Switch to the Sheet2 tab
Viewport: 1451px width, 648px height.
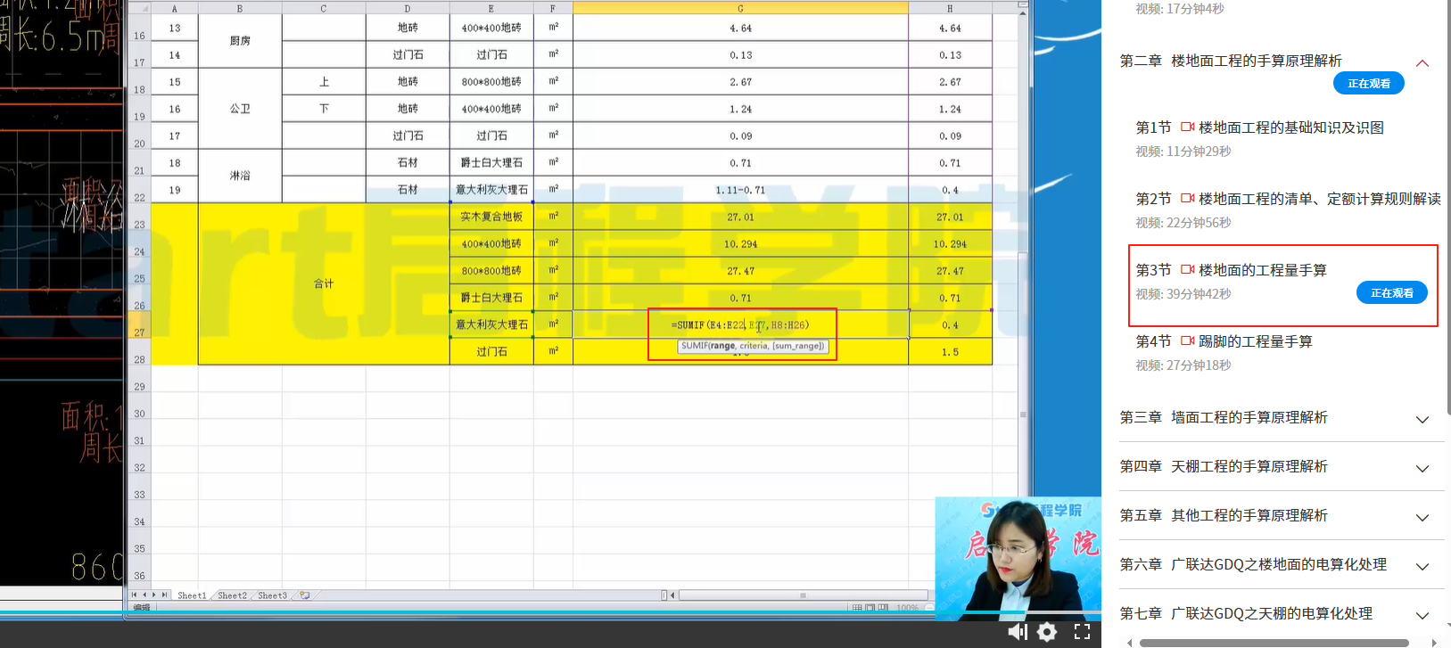coord(232,595)
